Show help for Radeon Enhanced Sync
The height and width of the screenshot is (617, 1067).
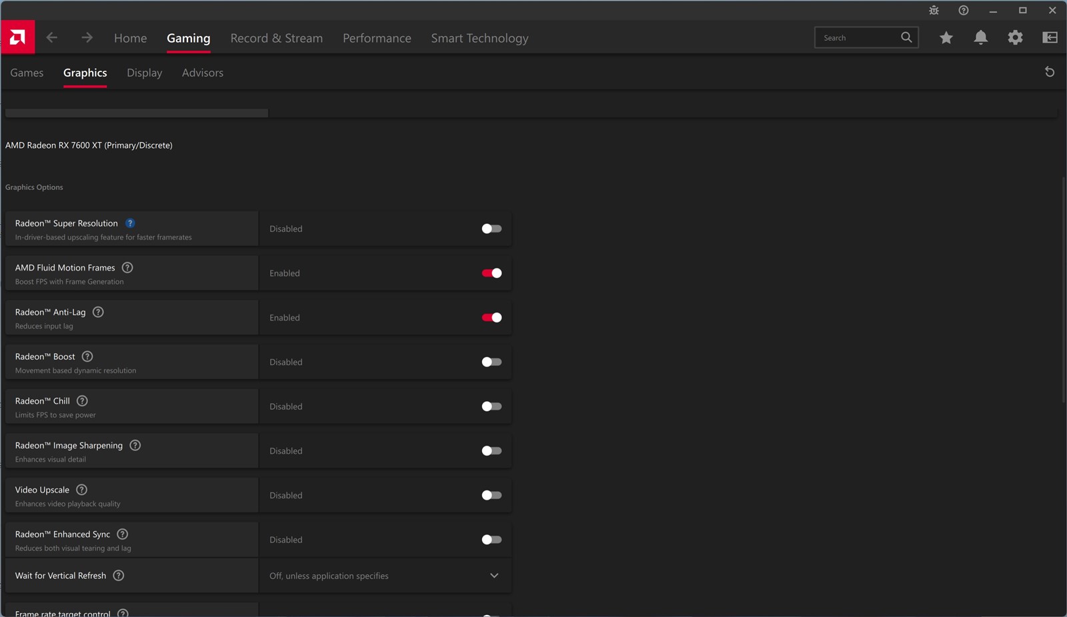pyautogui.click(x=123, y=534)
